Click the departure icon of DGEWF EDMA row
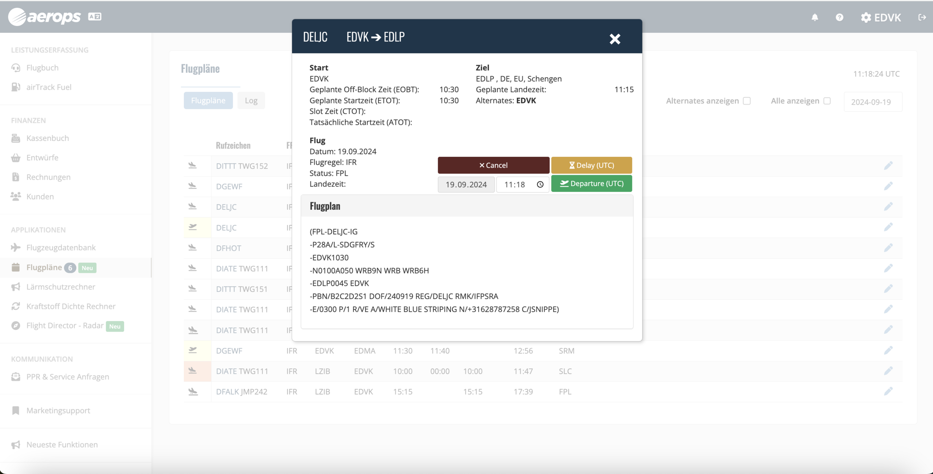This screenshot has width=933, height=474. coord(193,350)
